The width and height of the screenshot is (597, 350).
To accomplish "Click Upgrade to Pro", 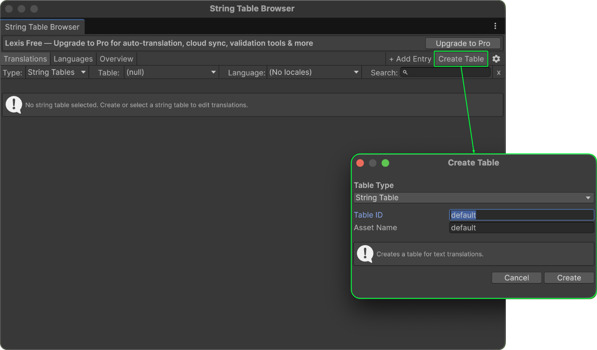I will 463,43.
